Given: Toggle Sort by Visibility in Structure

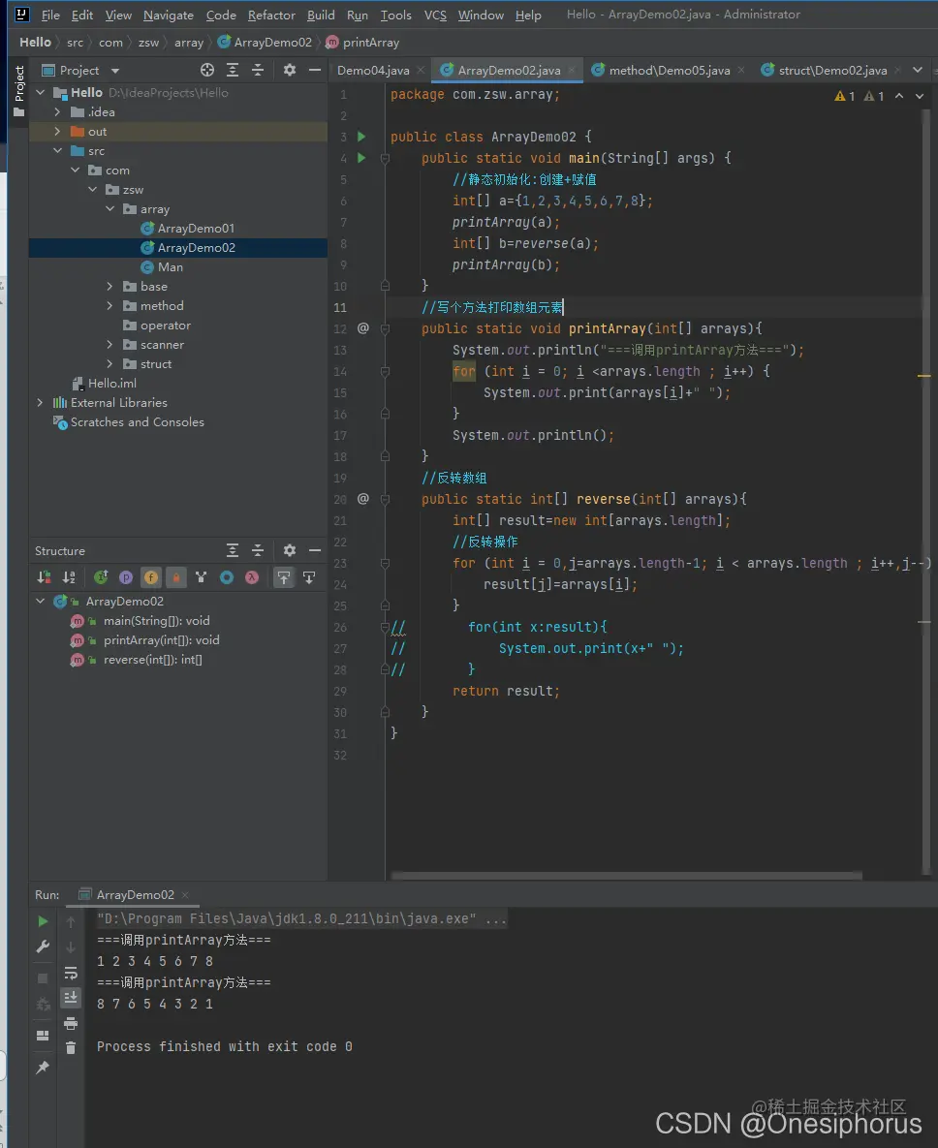Looking at the screenshot, I should click(x=44, y=577).
